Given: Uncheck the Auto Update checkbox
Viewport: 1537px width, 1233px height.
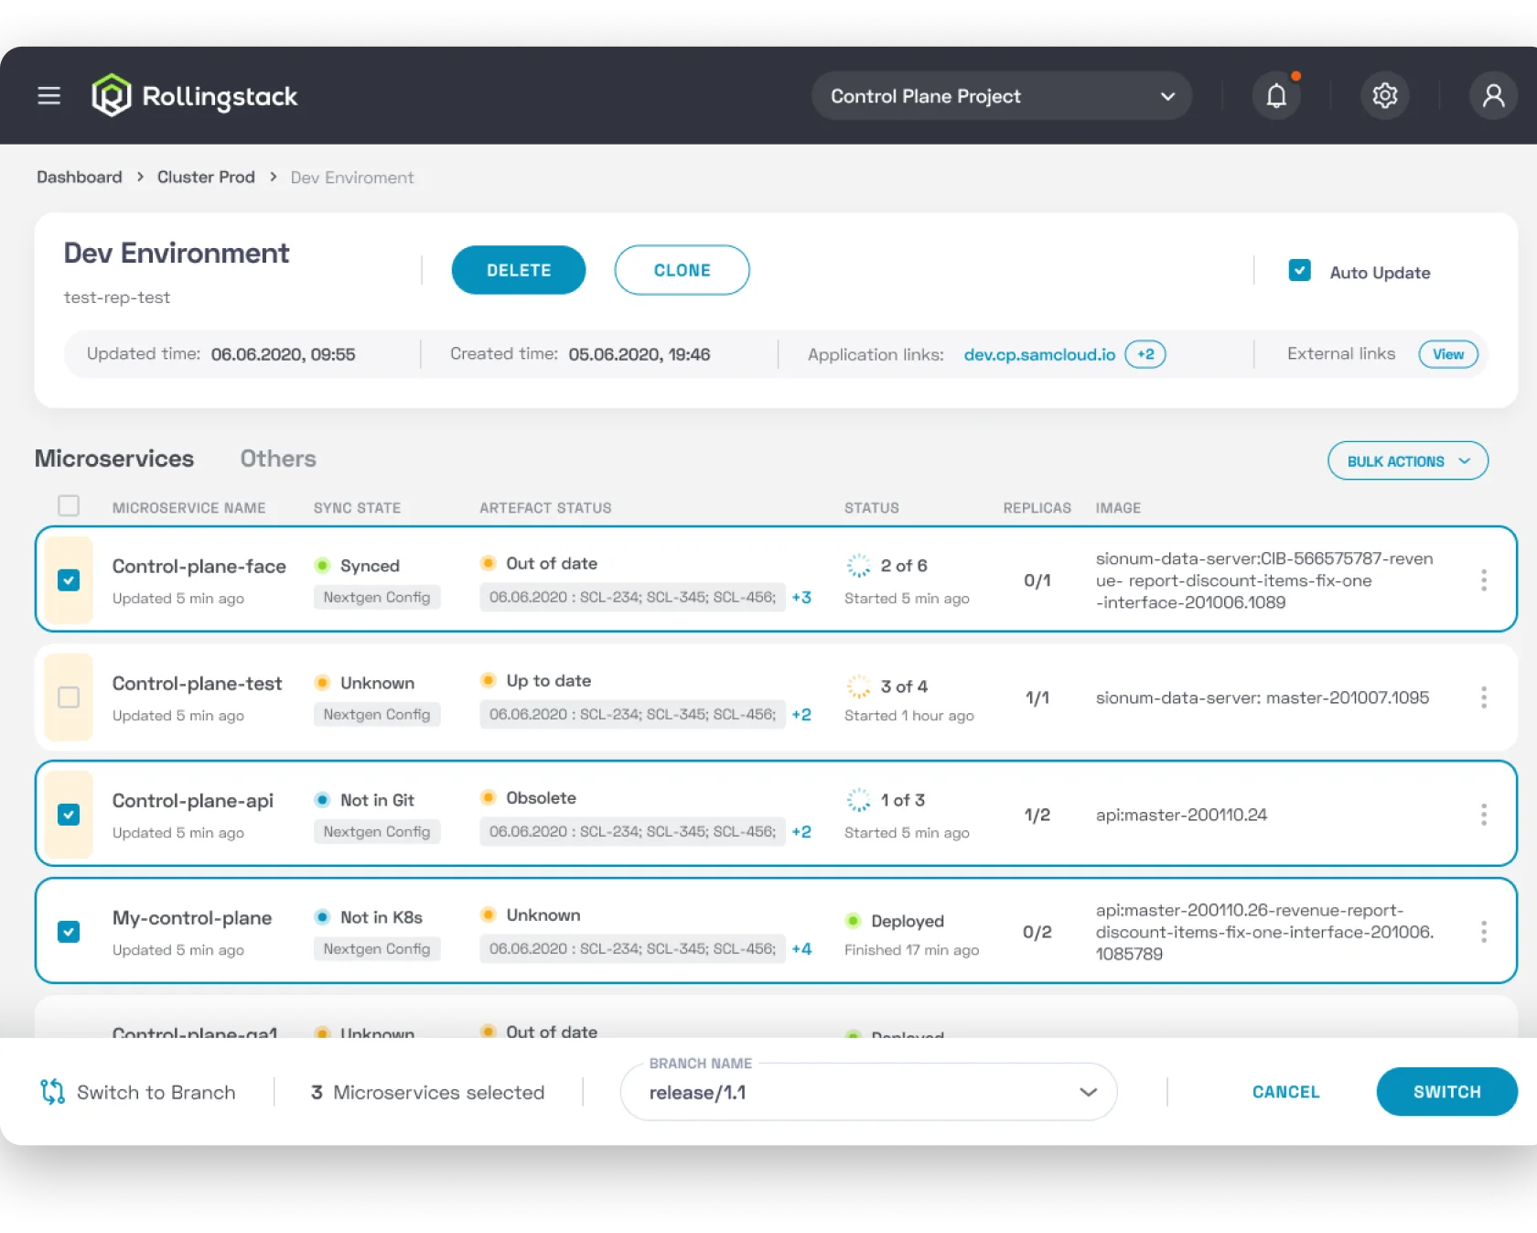Looking at the screenshot, I should pos(1299,271).
